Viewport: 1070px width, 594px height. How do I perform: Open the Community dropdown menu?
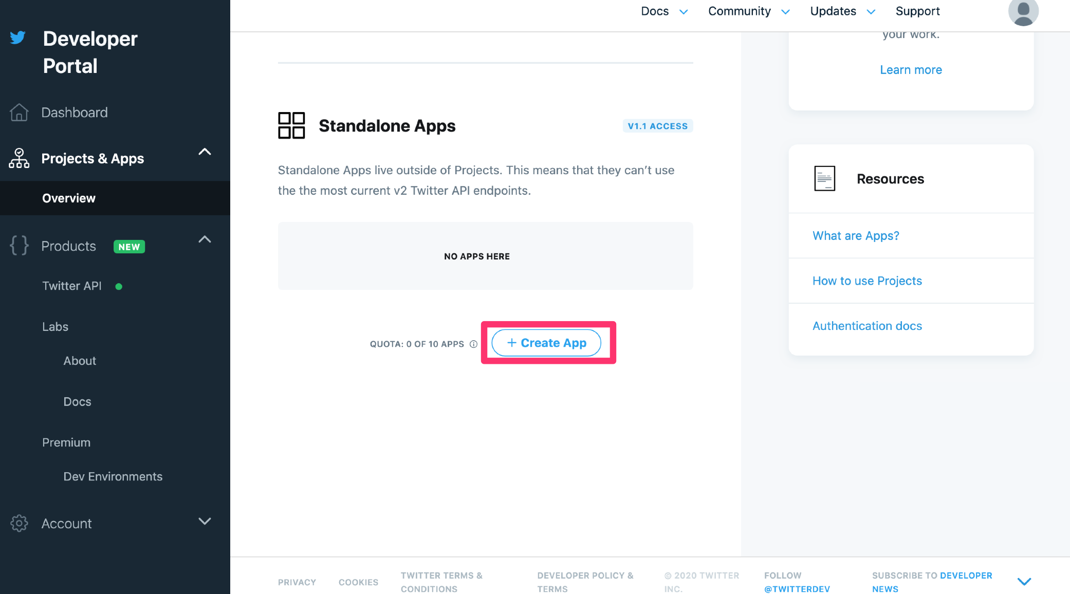pos(748,11)
